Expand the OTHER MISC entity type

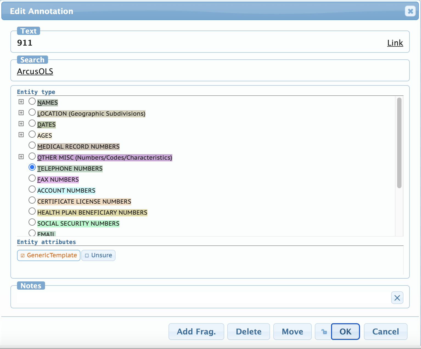(x=21, y=157)
